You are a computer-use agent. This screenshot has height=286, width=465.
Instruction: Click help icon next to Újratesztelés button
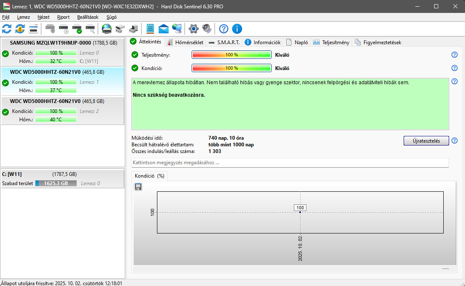(x=454, y=140)
